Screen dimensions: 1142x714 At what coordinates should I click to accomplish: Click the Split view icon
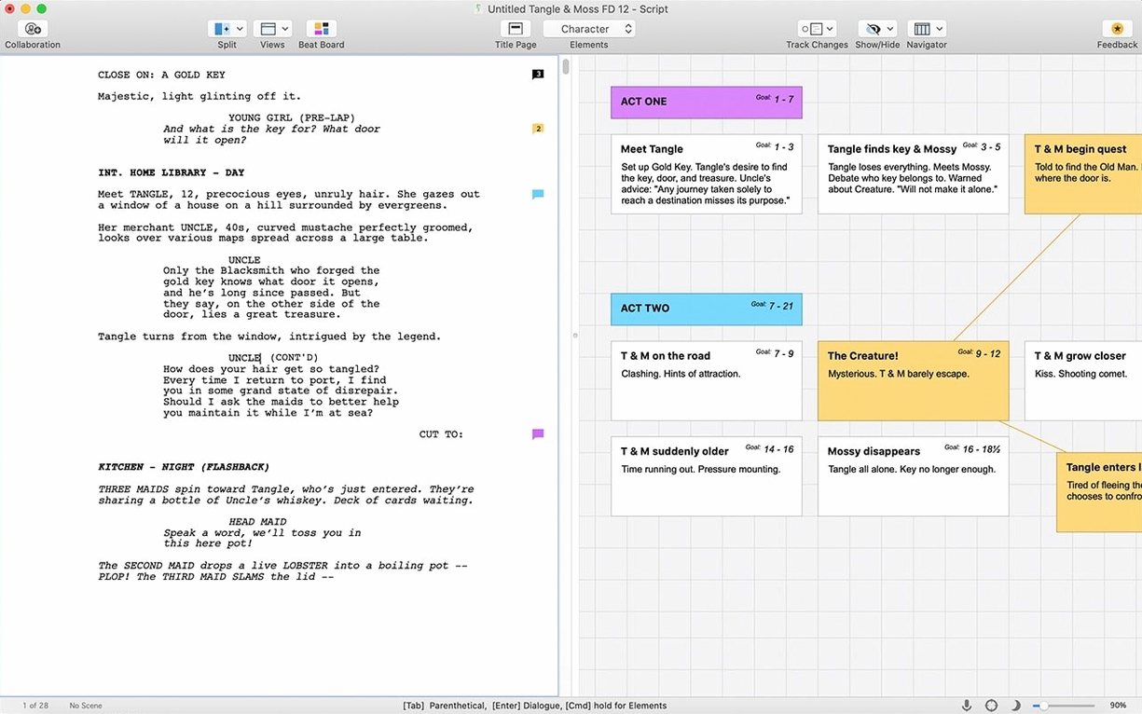click(221, 29)
